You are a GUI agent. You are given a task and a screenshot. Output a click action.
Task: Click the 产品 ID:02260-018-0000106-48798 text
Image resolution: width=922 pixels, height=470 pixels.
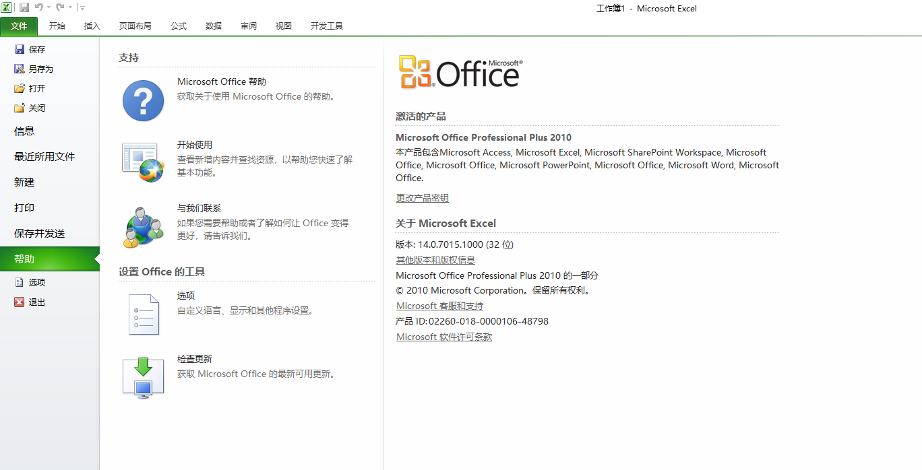tap(472, 321)
